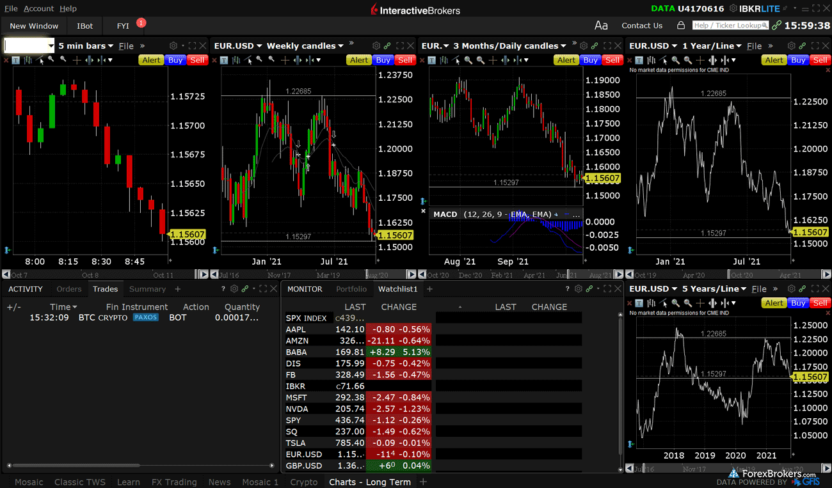
Task: Open the 'Weekly candles' period dropdown
Action: 305,46
